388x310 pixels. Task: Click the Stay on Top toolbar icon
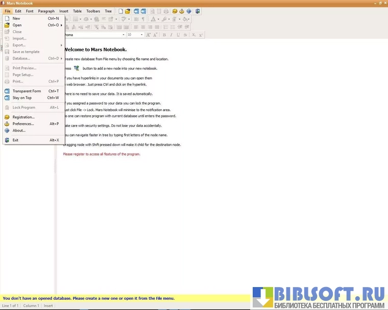[143, 11]
